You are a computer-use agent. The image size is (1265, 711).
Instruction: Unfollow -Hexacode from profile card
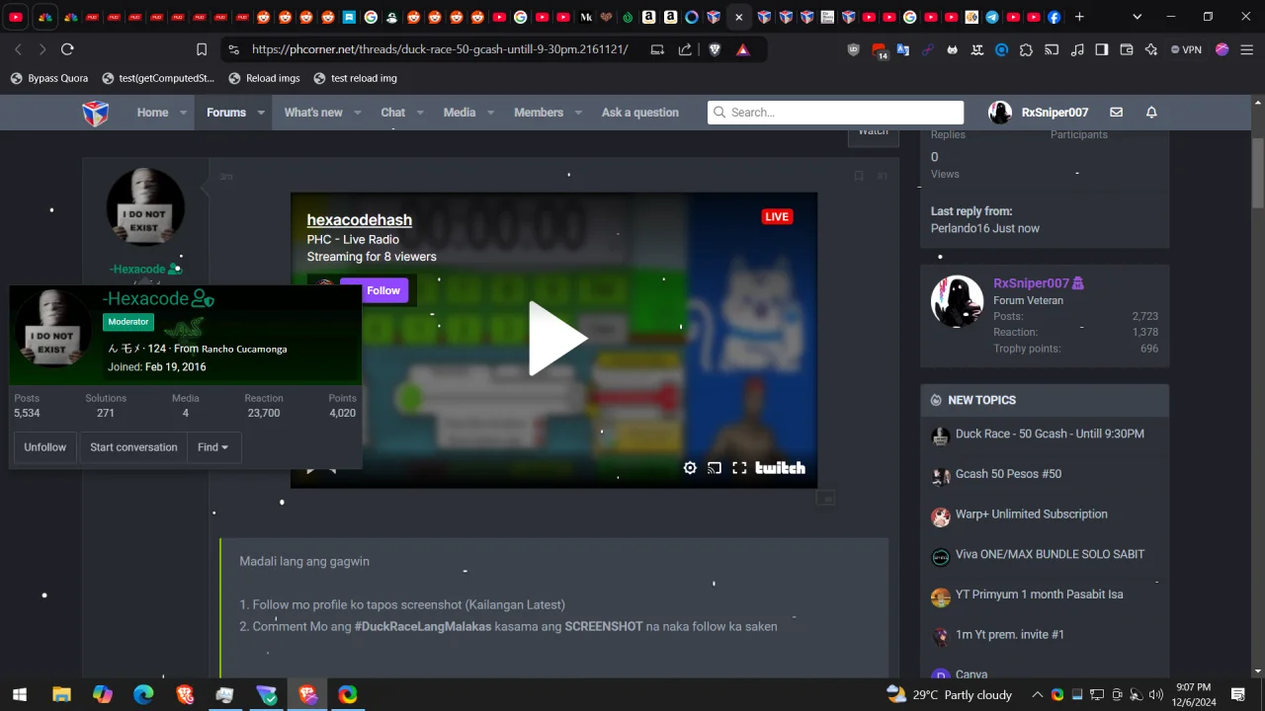point(45,447)
